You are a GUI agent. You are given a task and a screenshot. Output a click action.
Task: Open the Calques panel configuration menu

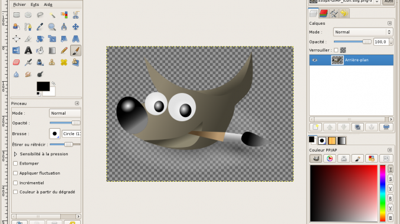tap(389, 23)
